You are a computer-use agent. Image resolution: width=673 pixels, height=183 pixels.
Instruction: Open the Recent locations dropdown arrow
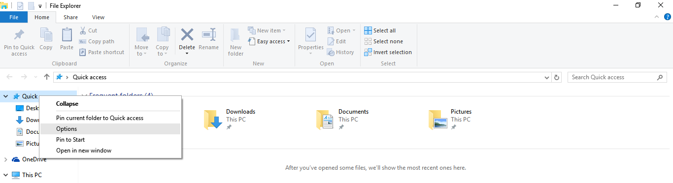[35, 77]
